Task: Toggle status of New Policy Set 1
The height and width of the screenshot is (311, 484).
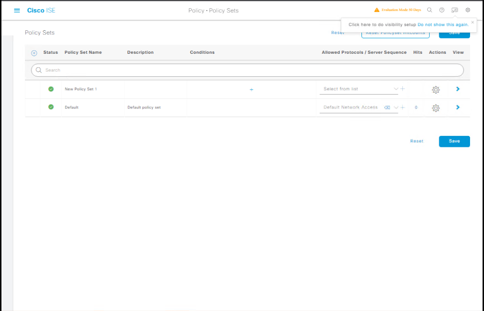Action: (x=51, y=89)
